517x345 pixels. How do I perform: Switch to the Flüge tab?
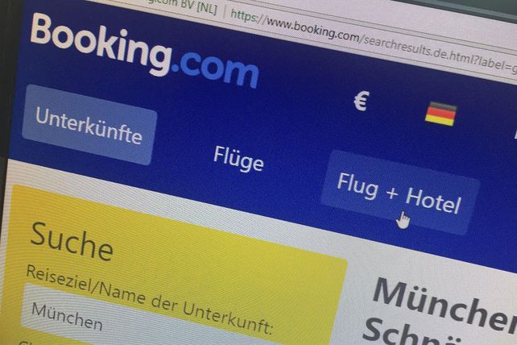click(238, 159)
